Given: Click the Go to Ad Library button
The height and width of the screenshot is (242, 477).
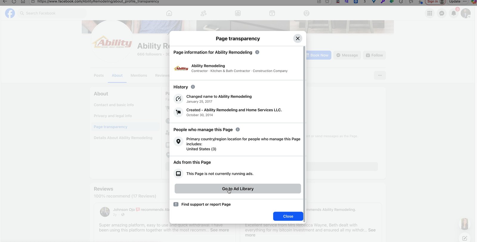Looking at the screenshot, I should 238,189.
